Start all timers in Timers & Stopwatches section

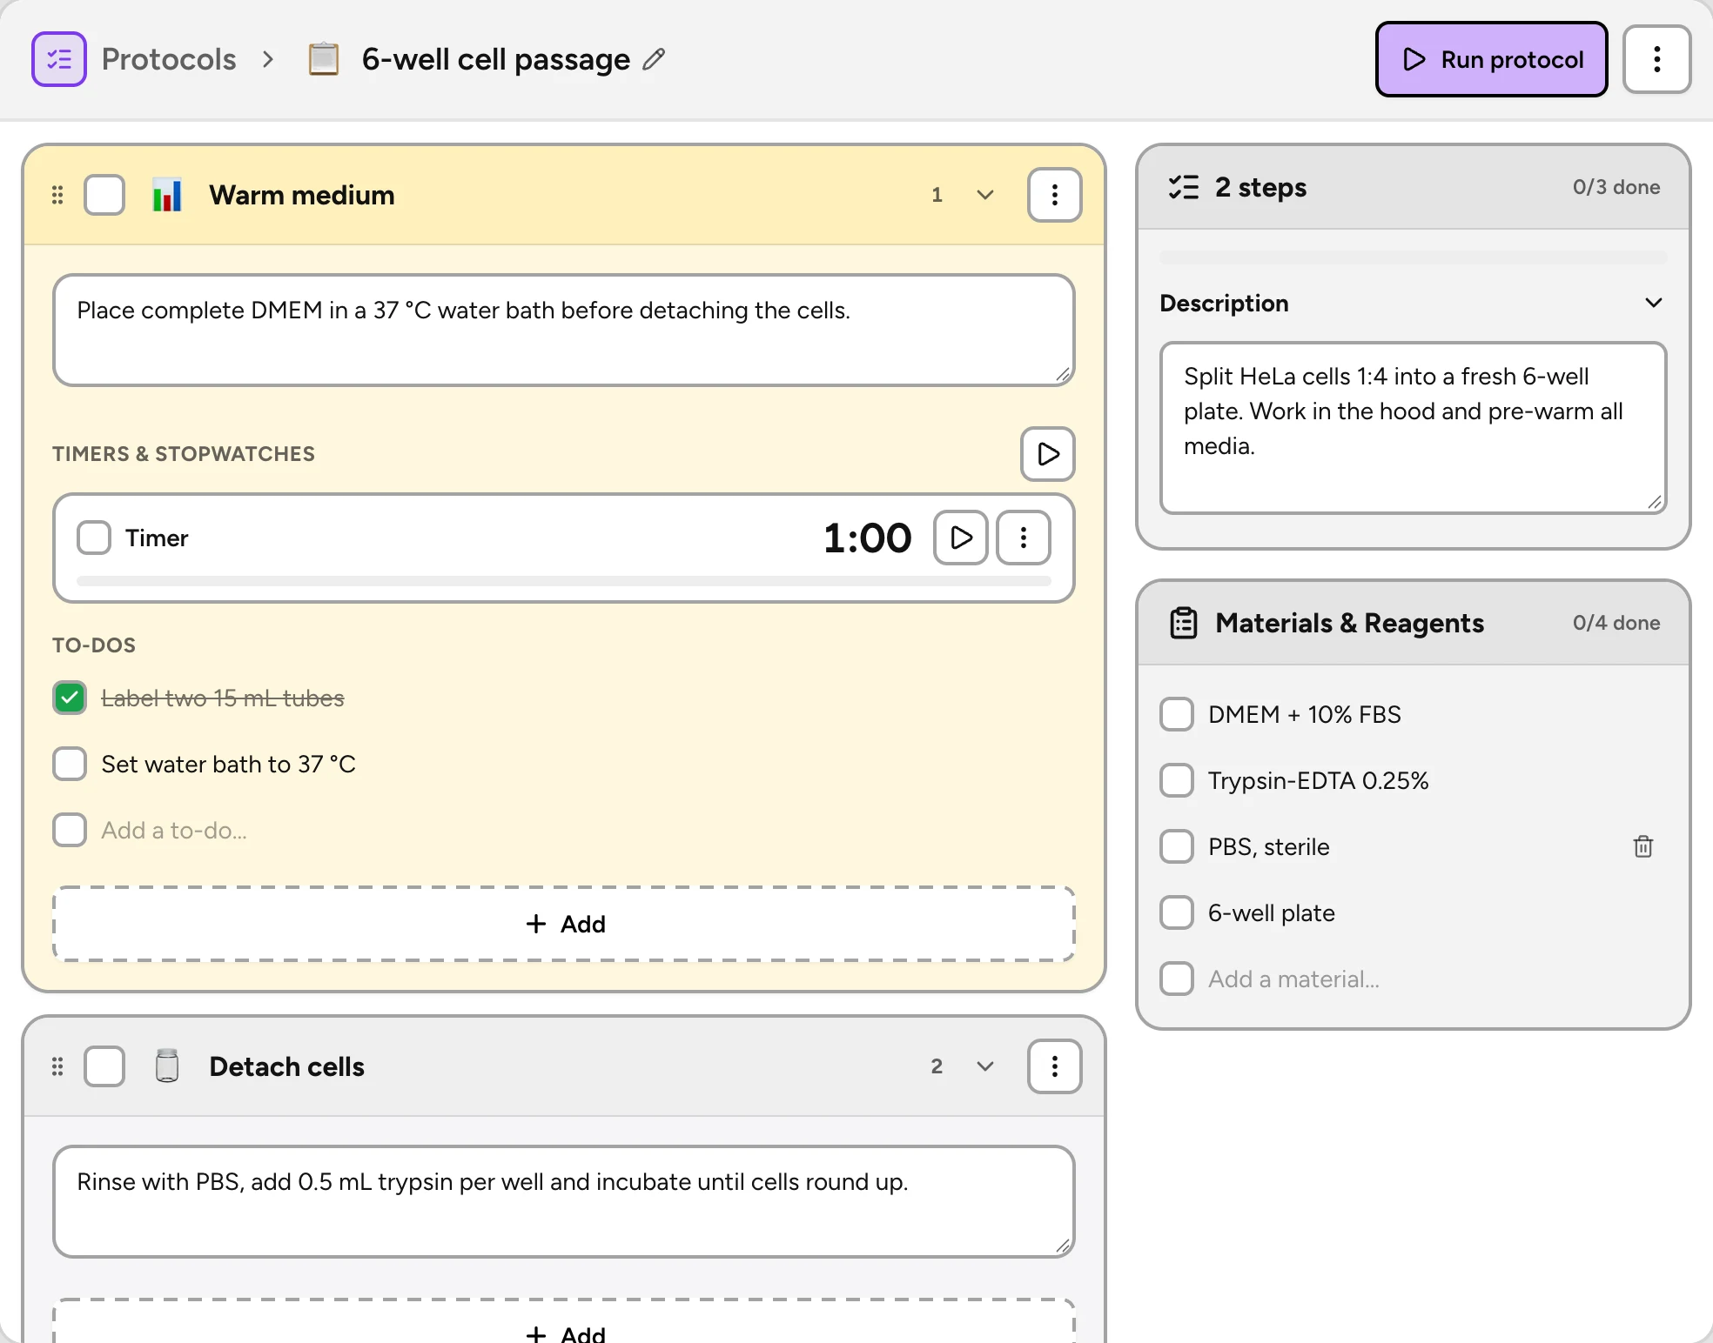tap(1048, 454)
